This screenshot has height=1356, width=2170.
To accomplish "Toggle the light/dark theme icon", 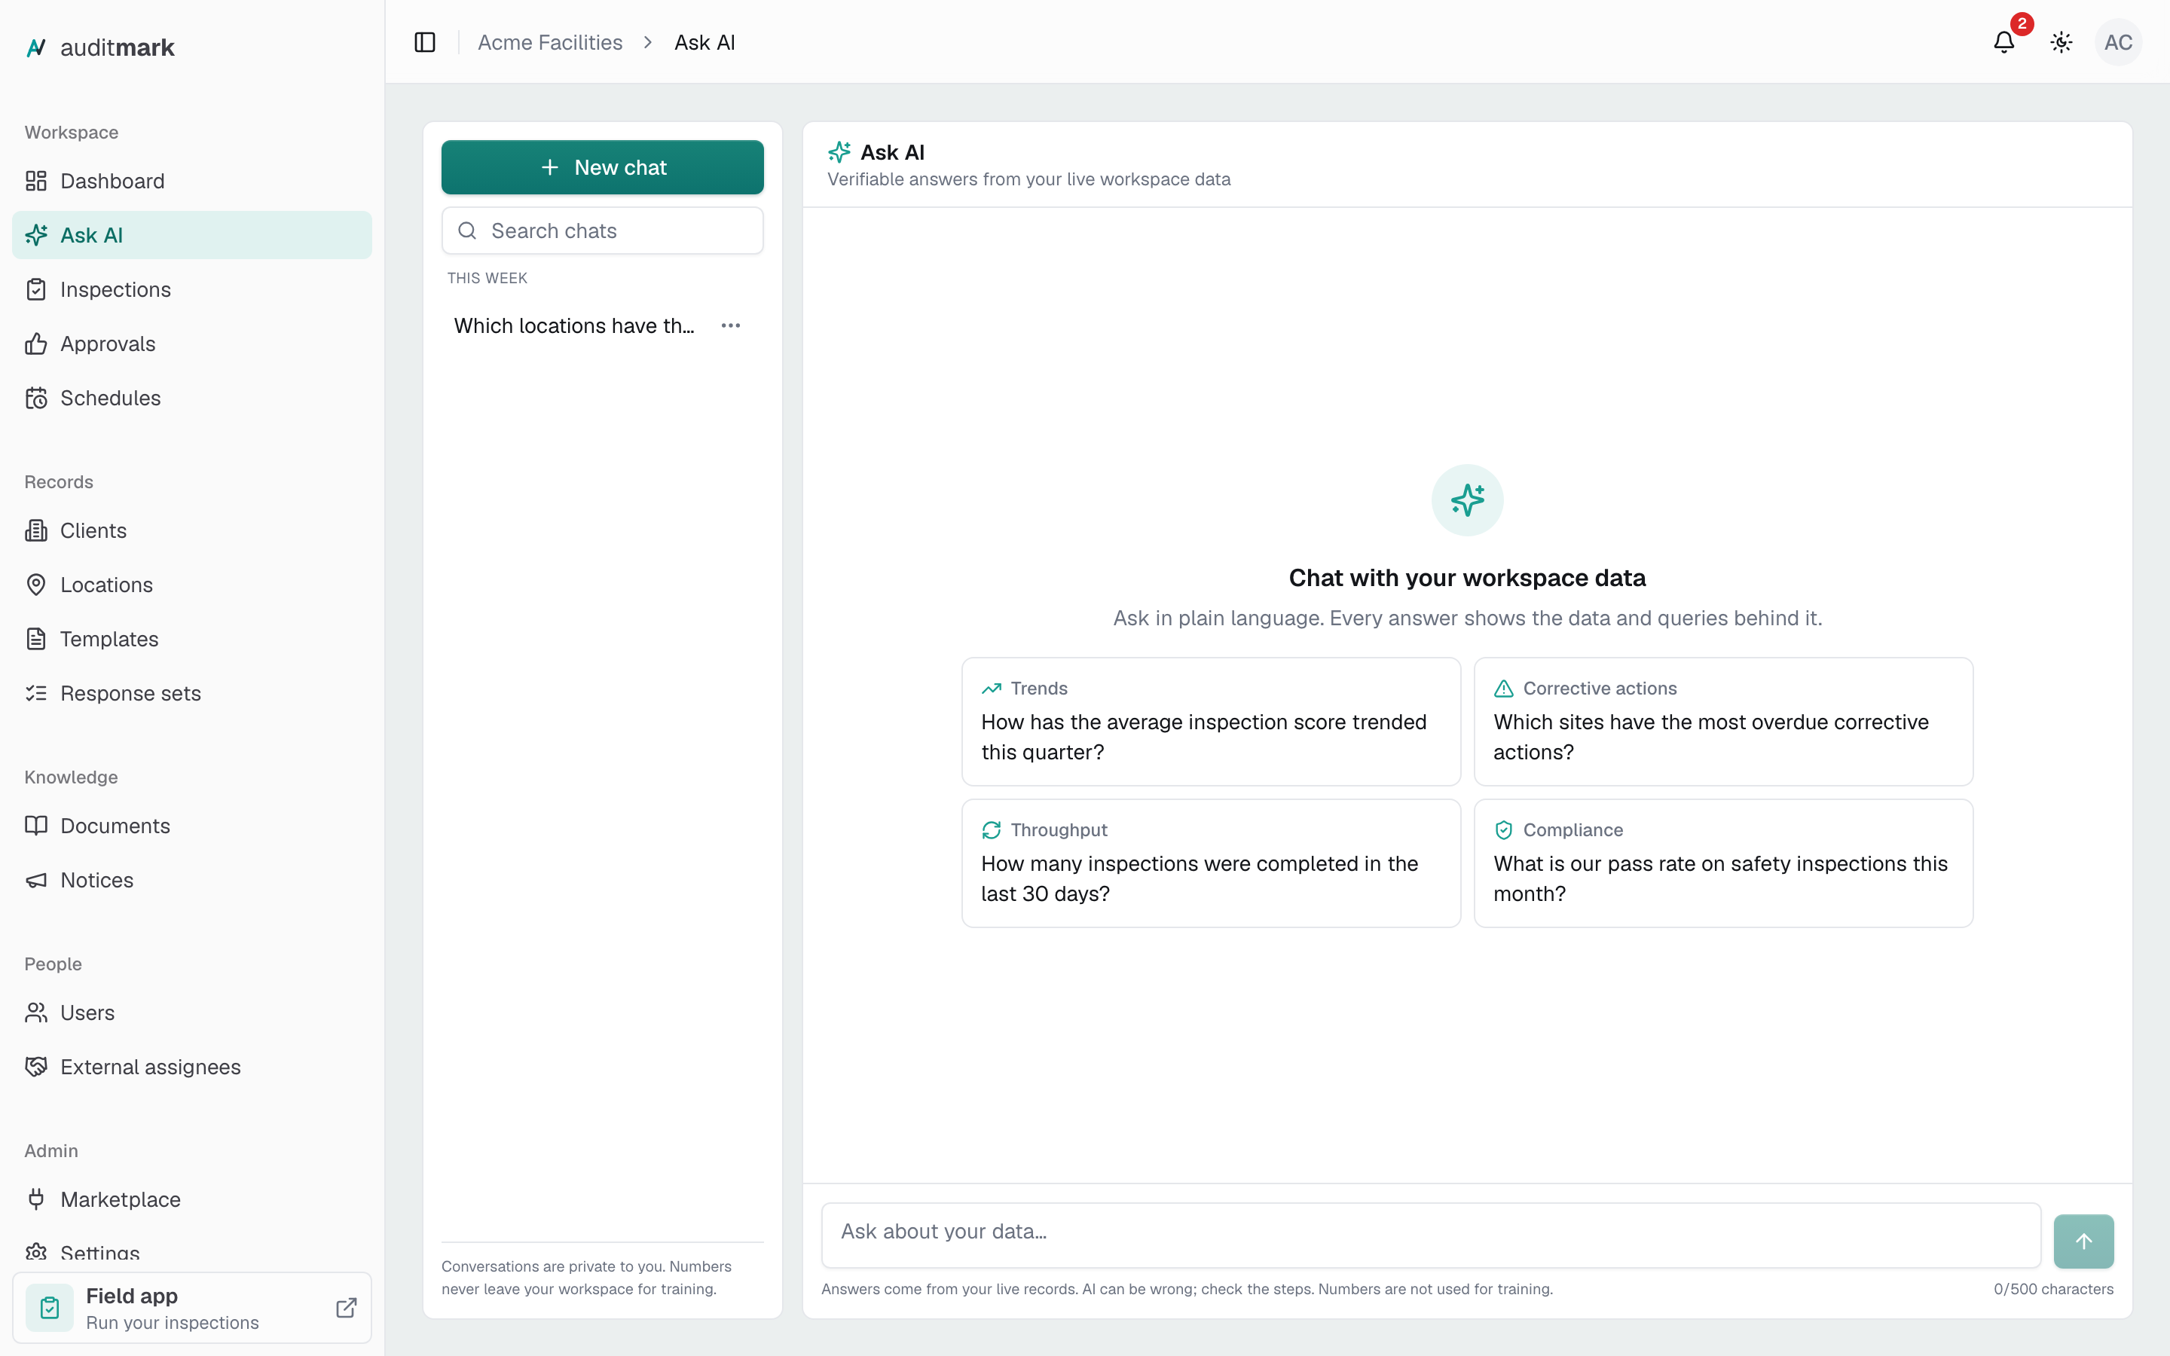I will coord(2061,42).
